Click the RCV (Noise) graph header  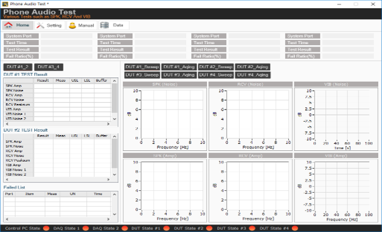[251, 84]
